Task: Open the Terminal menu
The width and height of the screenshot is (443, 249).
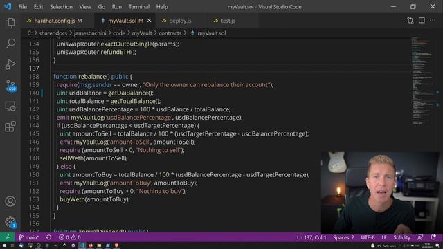Action: coord(138,7)
